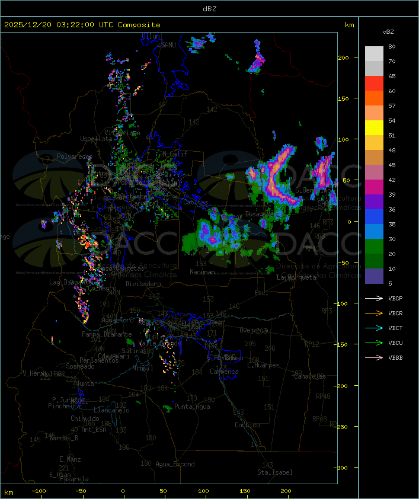The width and height of the screenshot is (419, 499).
Task: Select the red 60-65 dBZ legend swatch
Action: [x=374, y=84]
